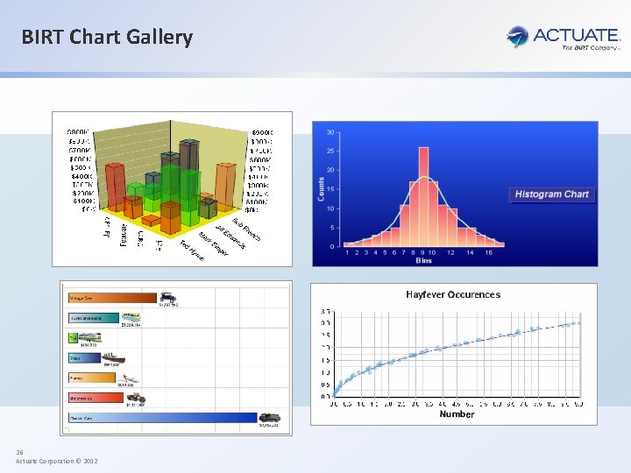This screenshot has width=631, height=473.
Task: Click the "Bins" axis label of the histogram
Action: click(x=424, y=261)
